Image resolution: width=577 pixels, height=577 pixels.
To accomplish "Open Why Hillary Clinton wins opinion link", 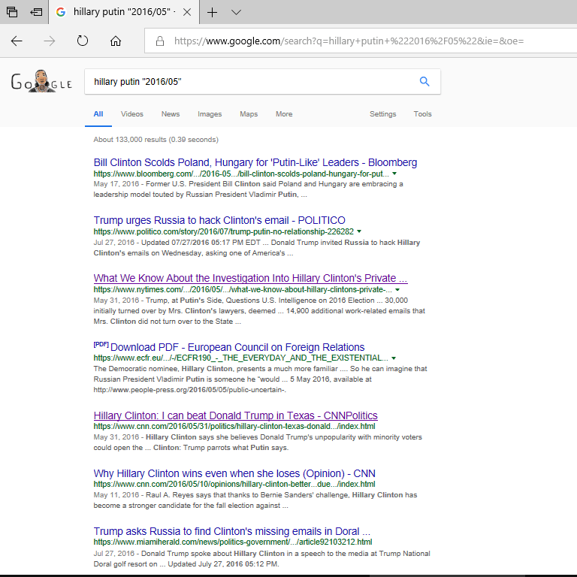I will pyautogui.click(x=234, y=473).
